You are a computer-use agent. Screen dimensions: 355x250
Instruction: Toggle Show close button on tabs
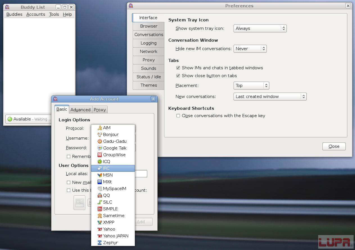(178, 76)
